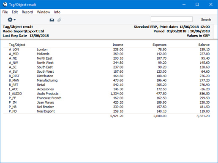This screenshot has width=218, height=163.
Task: Click the Retail expenses 265.20
Action: coord(161,85)
